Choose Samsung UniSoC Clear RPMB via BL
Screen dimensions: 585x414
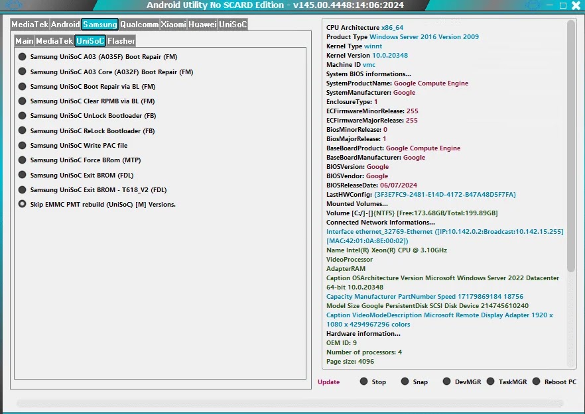(x=86, y=101)
